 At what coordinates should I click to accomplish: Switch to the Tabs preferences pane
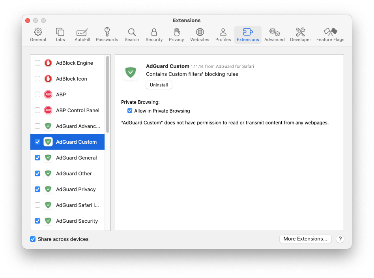[x=60, y=35]
